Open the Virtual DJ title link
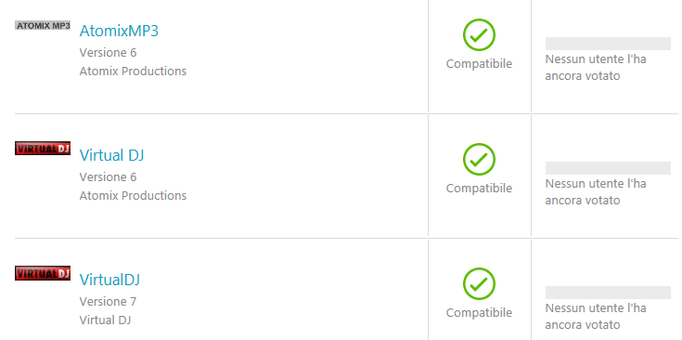682x340 pixels. (111, 155)
